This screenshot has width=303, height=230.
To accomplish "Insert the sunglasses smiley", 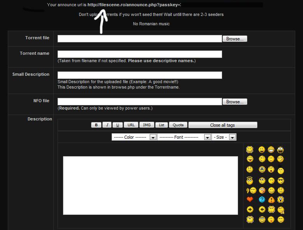I will [280, 180].
